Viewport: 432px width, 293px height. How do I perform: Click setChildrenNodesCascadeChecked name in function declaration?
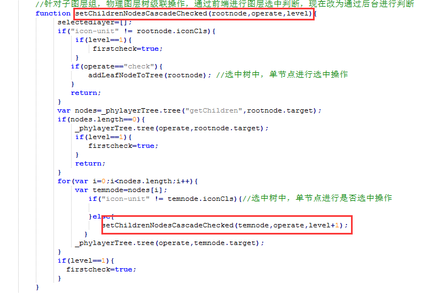point(142,13)
